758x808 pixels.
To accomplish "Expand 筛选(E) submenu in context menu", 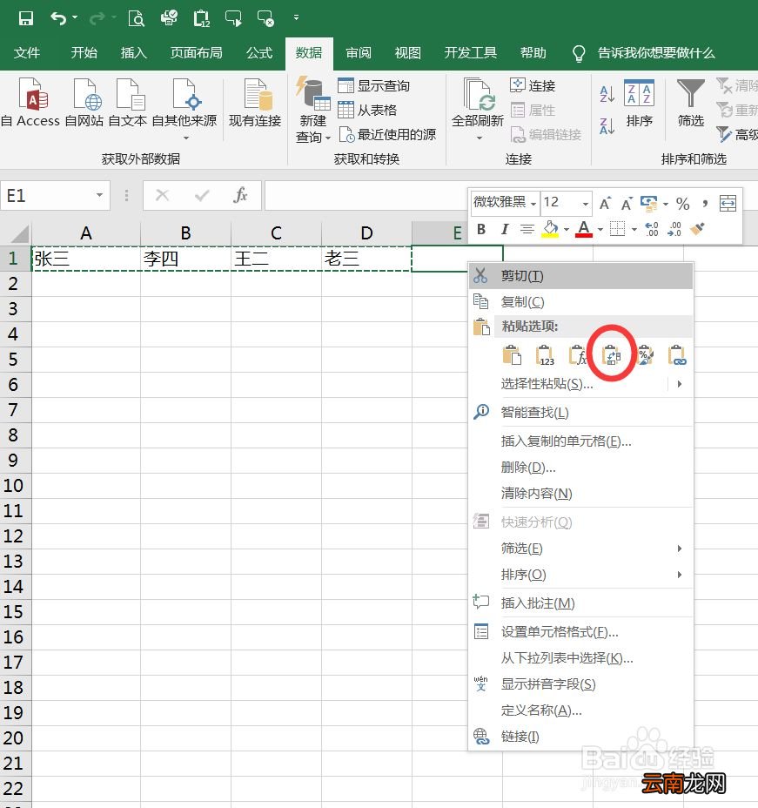I will 680,549.
